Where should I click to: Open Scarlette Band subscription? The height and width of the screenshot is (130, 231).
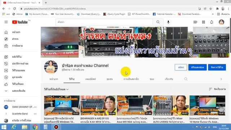coord(20,114)
